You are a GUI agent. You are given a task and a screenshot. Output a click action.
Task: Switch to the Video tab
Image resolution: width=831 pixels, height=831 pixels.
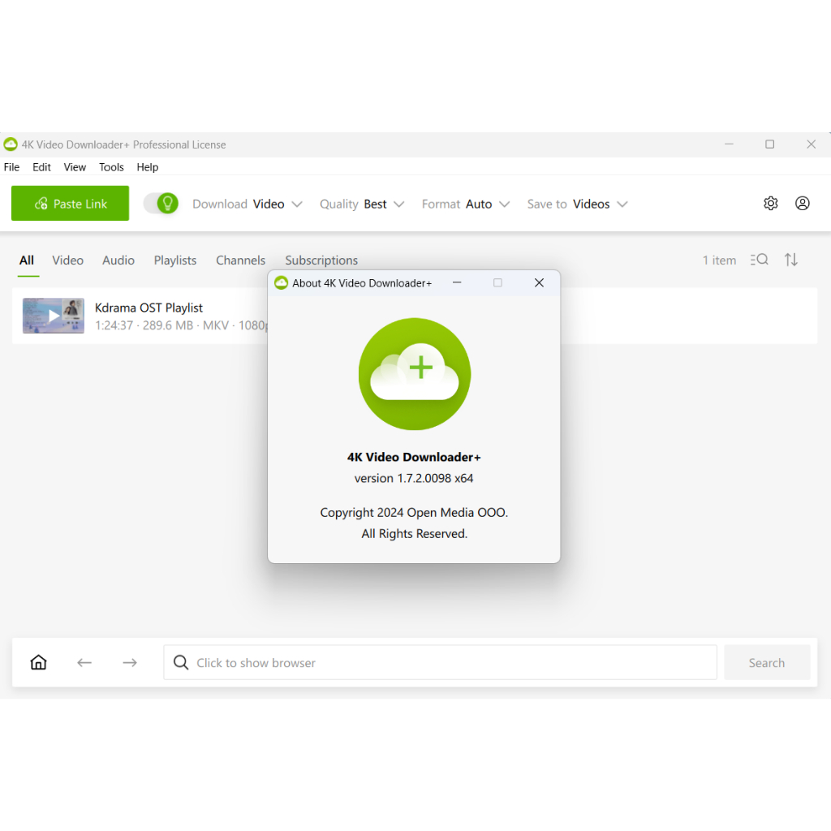pyautogui.click(x=68, y=260)
